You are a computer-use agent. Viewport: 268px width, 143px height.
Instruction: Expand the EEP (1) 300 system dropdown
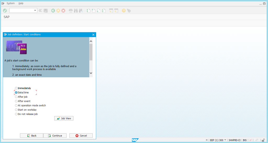point(225,140)
